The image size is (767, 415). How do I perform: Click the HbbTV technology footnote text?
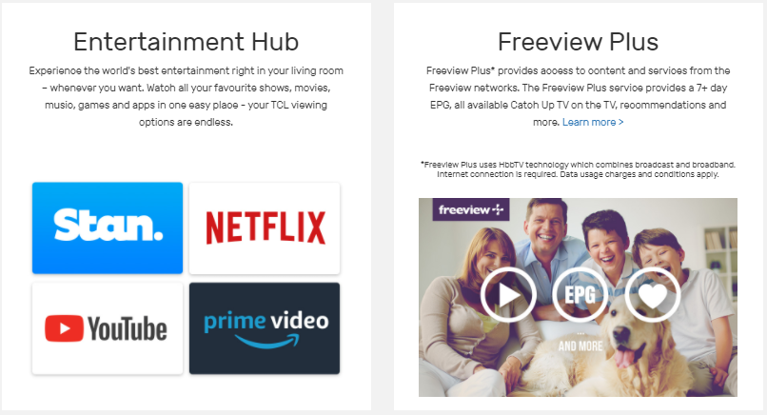click(x=579, y=169)
